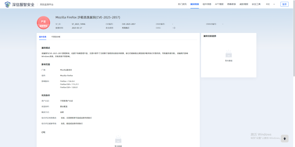
Task: Click the 攻击类型 value 代码执行
Action: tap(125, 28)
